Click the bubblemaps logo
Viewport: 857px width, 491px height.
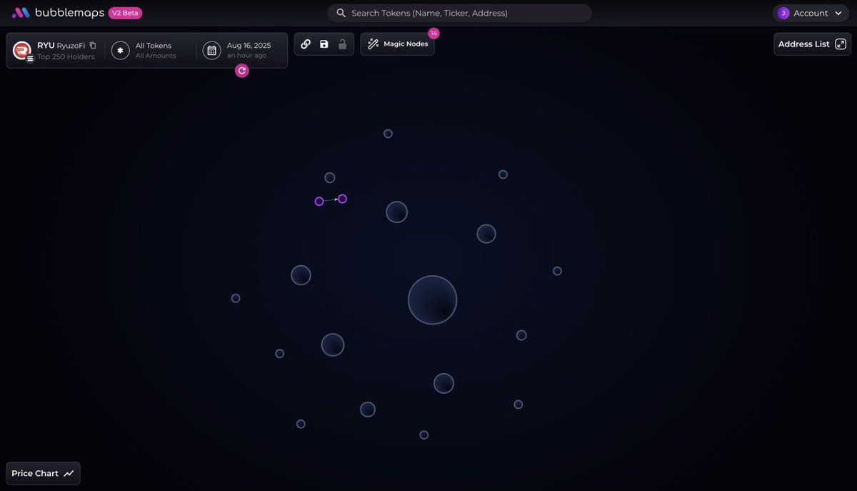[58, 13]
